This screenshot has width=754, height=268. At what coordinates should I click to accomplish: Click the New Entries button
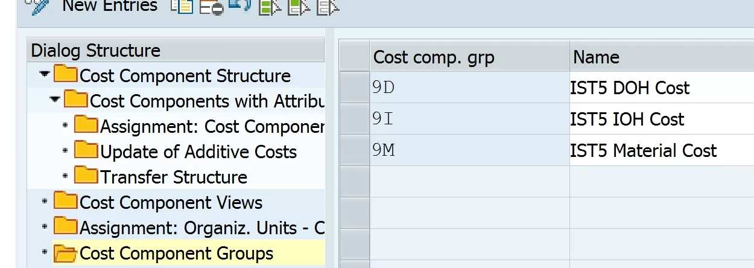pos(109,7)
